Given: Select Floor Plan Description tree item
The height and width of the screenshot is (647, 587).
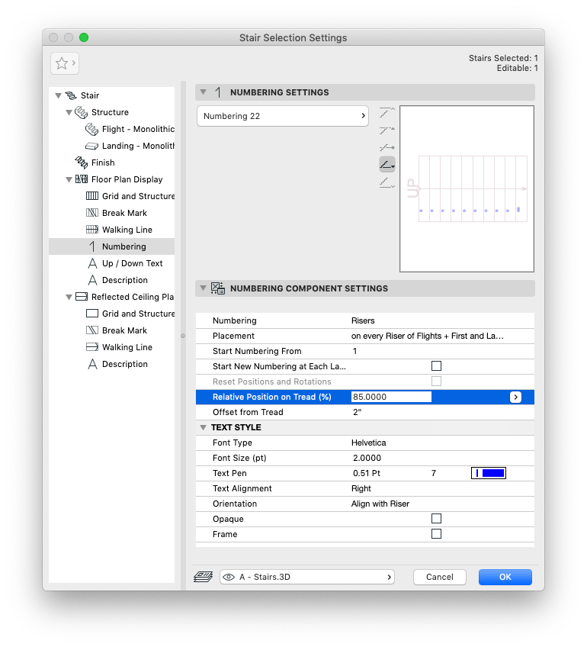Looking at the screenshot, I should click(125, 280).
